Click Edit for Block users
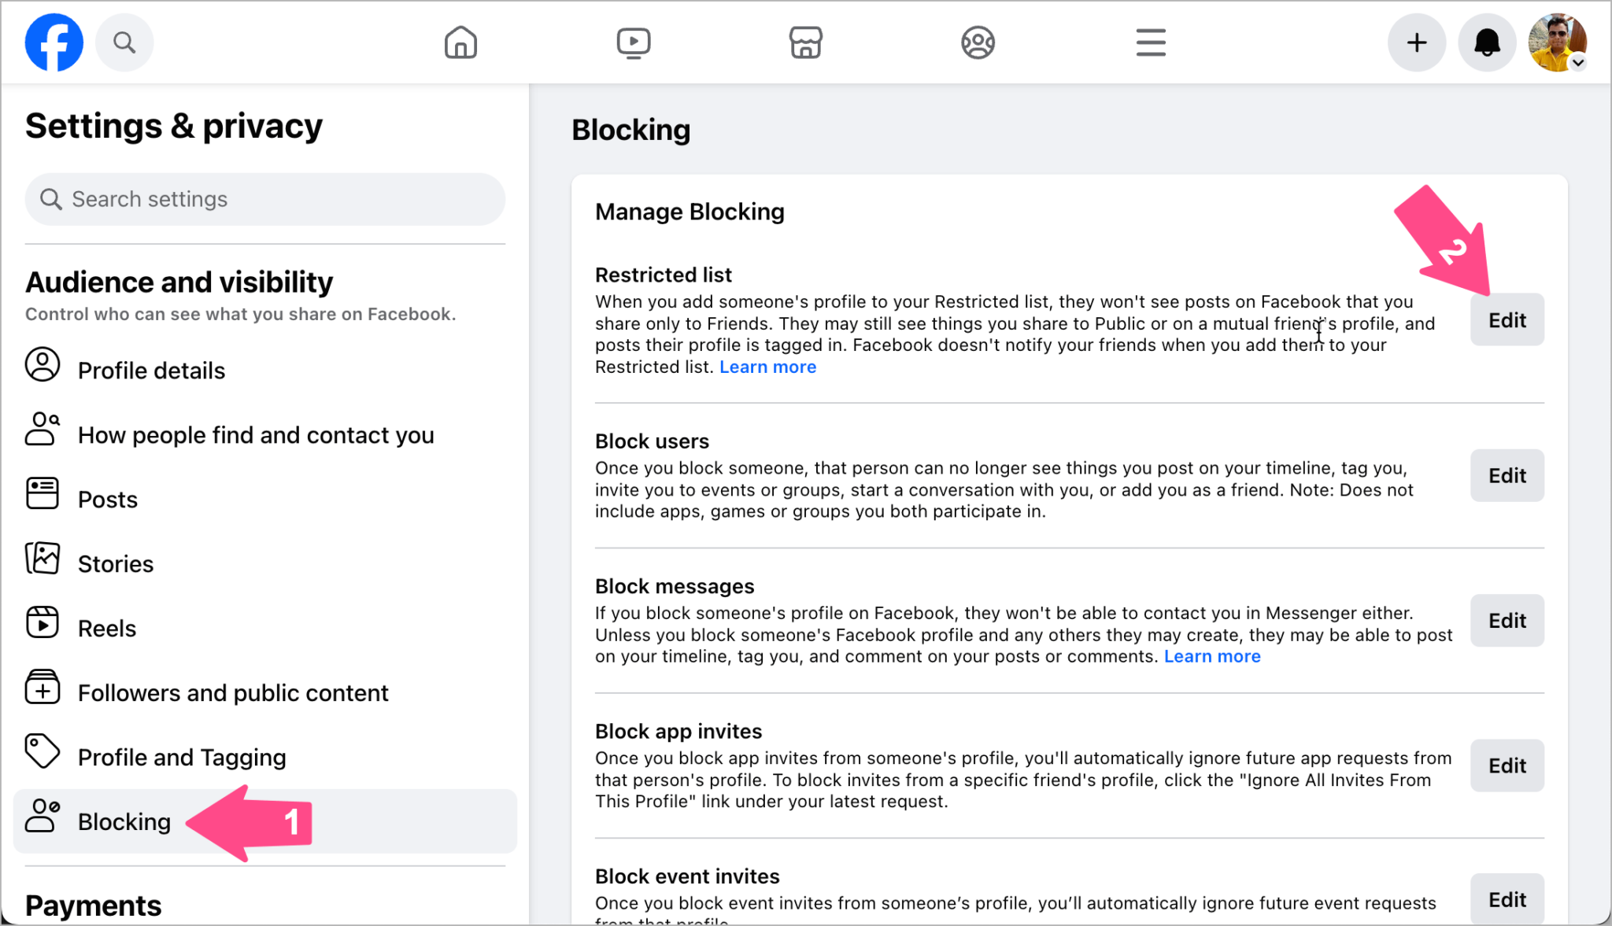 pos(1506,475)
